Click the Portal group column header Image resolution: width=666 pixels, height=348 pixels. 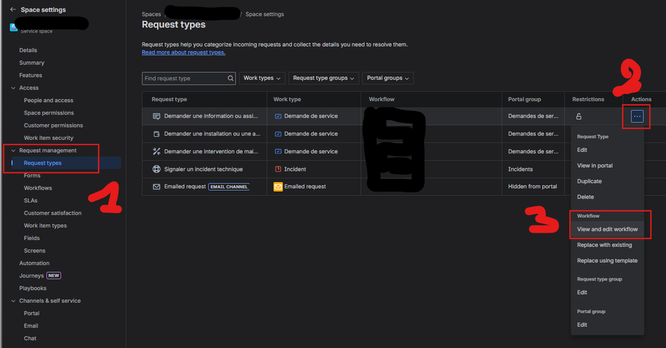point(525,99)
